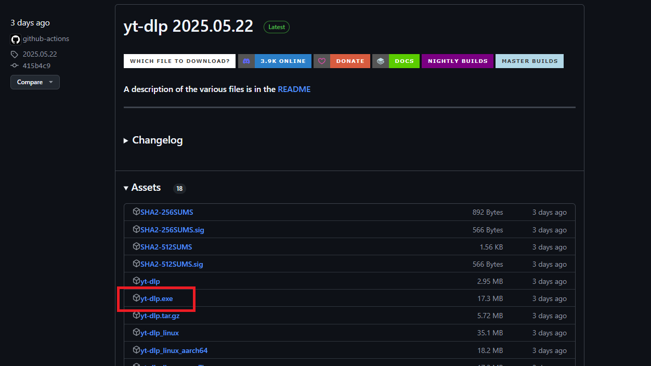Download yt-dlp_linux
Screen dimensions: 651x366
(160, 333)
